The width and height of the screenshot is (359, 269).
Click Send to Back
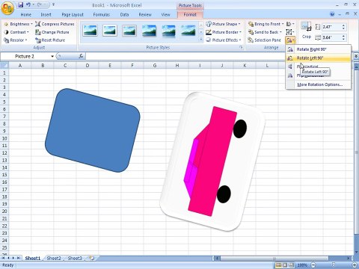click(265, 32)
